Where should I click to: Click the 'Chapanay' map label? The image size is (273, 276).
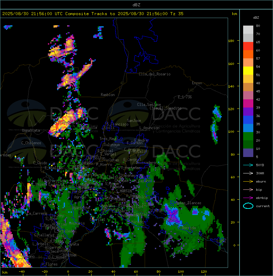pyautogui.click(x=127, y=175)
